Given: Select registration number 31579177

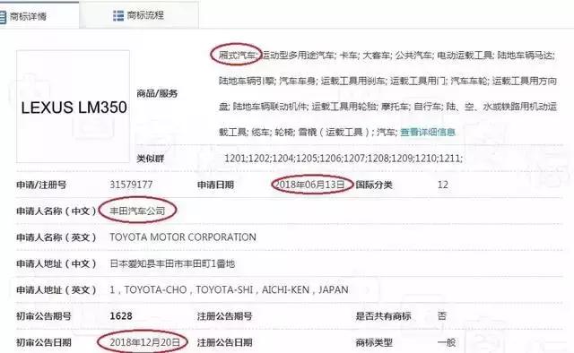Looking at the screenshot, I should click(x=131, y=185).
